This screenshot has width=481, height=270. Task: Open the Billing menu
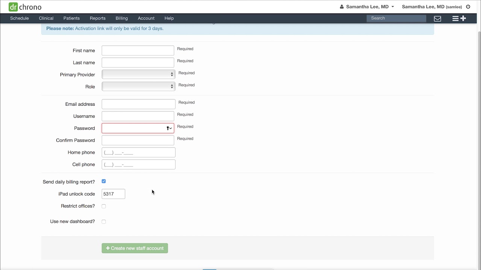pos(122,18)
